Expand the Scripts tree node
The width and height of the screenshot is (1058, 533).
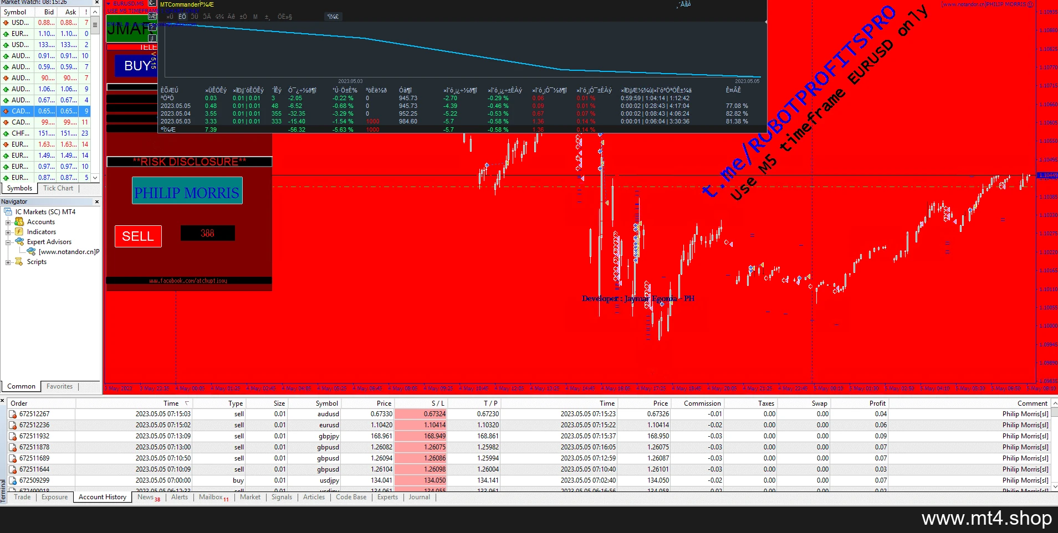click(8, 262)
